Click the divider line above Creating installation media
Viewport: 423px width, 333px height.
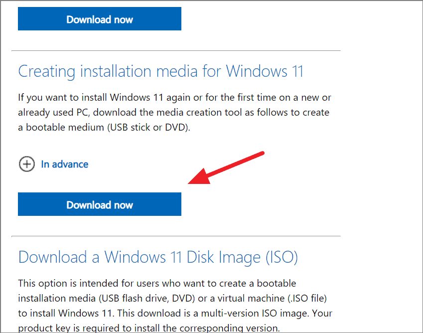tap(176, 50)
